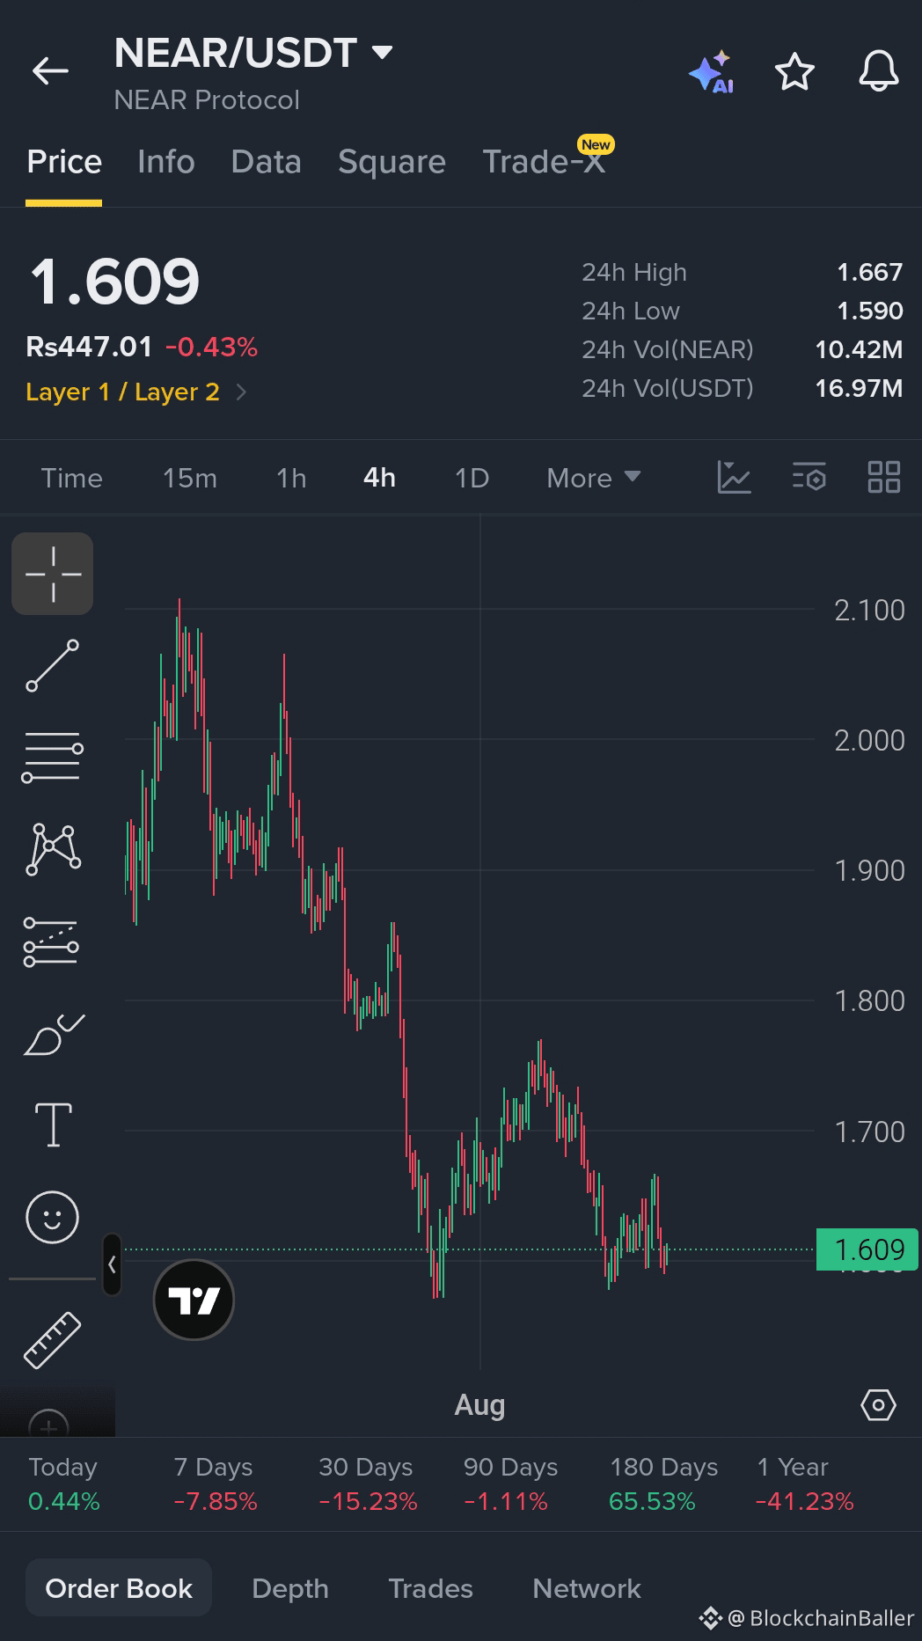This screenshot has width=922, height=1641.
Task: Switch to the Order Book tab
Action: pos(119,1588)
